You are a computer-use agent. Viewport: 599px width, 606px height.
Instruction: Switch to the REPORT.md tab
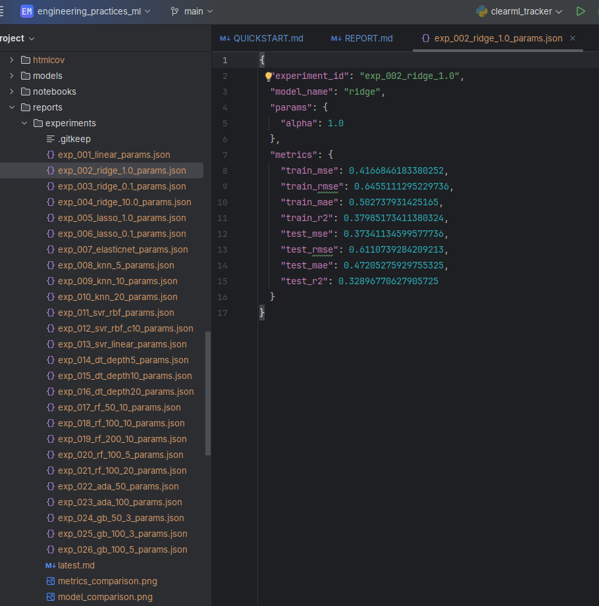point(362,38)
